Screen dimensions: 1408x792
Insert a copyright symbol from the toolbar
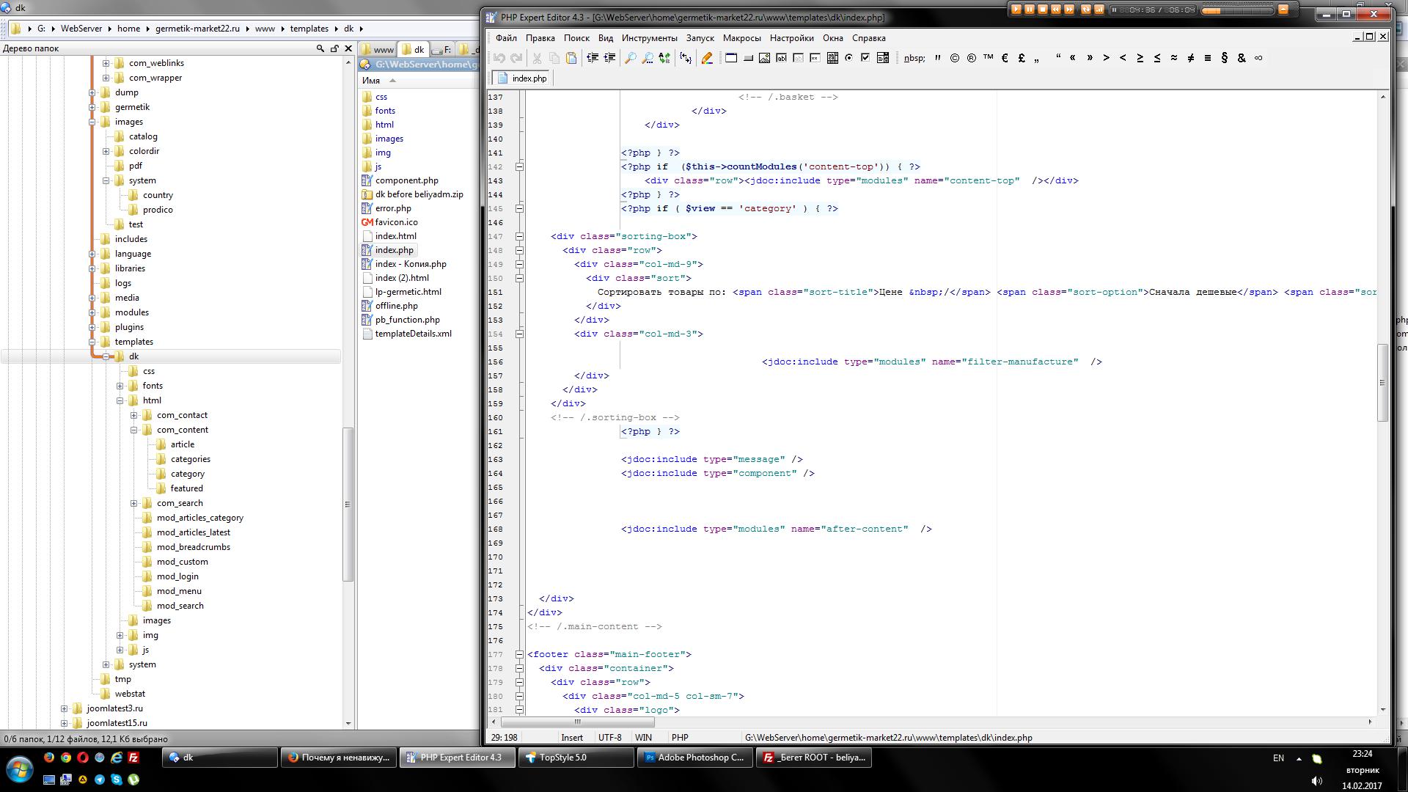coord(955,58)
